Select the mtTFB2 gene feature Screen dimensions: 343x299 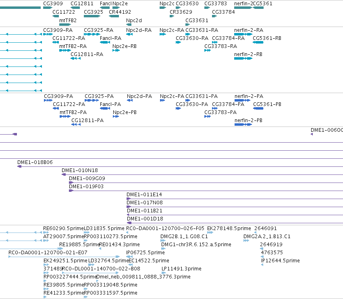click(x=65, y=25)
